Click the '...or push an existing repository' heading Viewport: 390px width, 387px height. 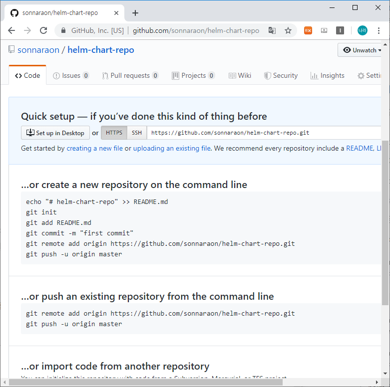[147, 296]
